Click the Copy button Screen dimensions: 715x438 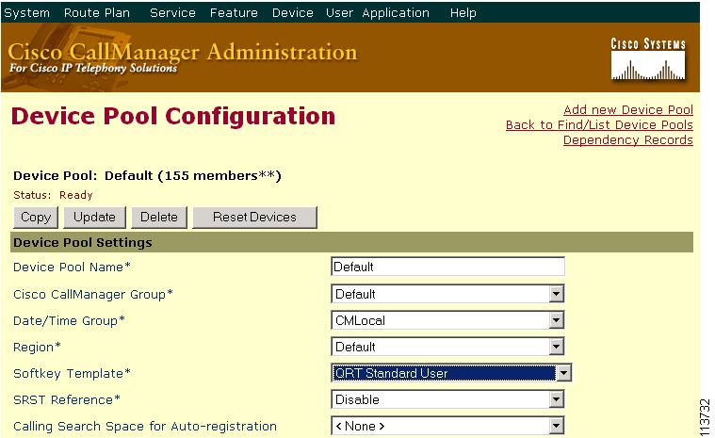point(36,218)
